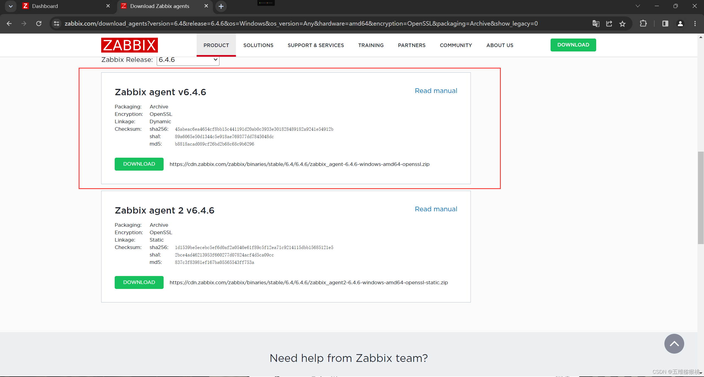Click the zabbix_agent-6.4.6-windows-amd64-openssl.zip URL
704x377 pixels.
pos(299,164)
